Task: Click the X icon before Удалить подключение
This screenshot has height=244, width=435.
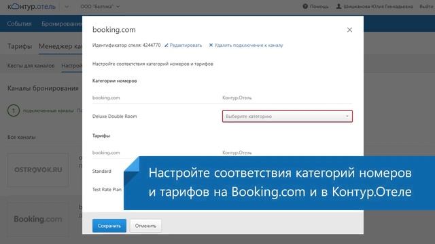Action: [211, 45]
